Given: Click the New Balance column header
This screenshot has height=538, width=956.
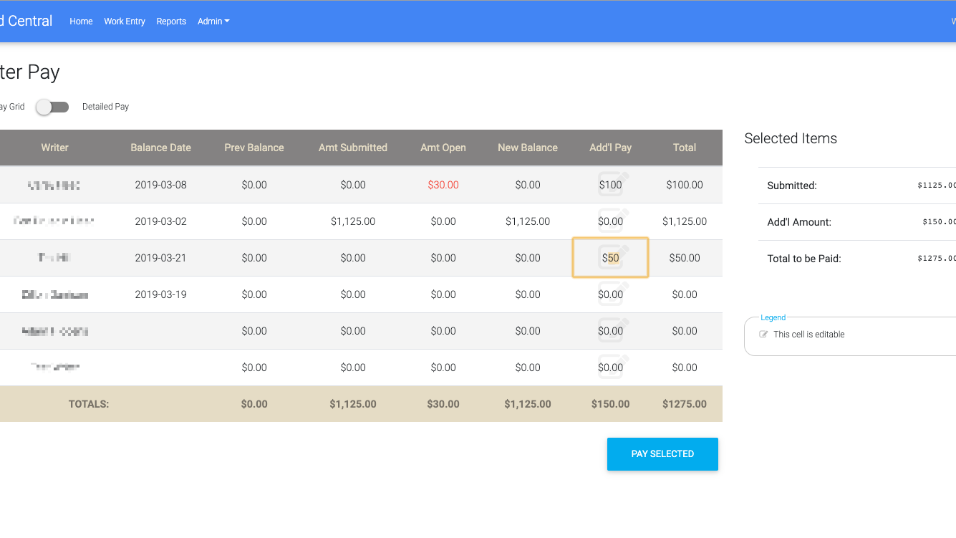Looking at the screenshot, I should [x=528, y=148].
